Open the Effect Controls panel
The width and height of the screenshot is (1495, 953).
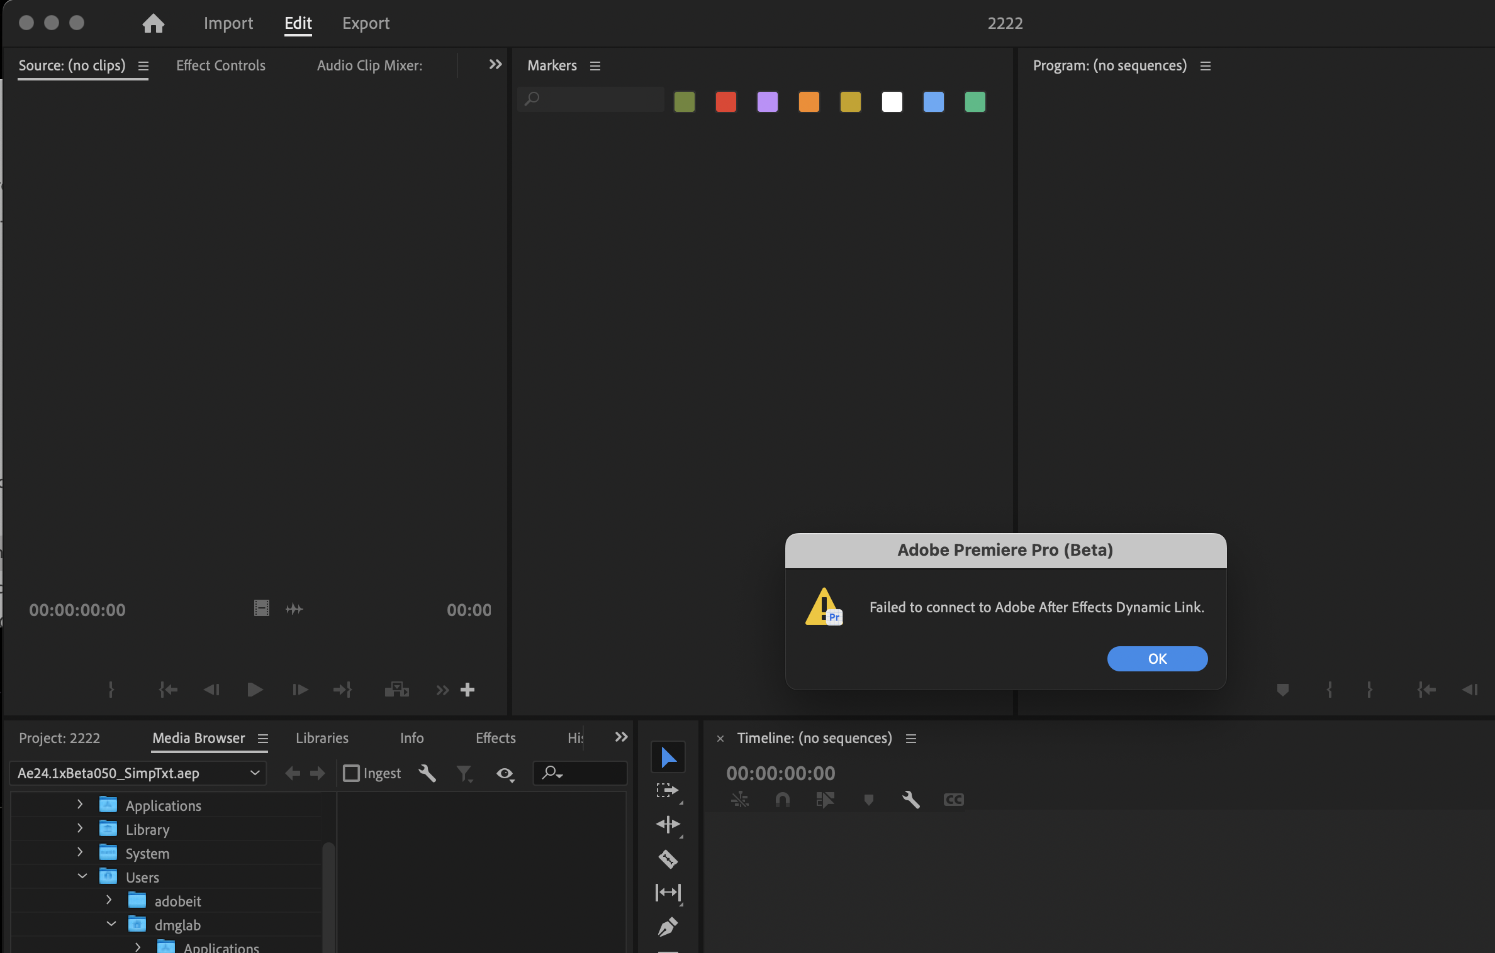(220, 65)
